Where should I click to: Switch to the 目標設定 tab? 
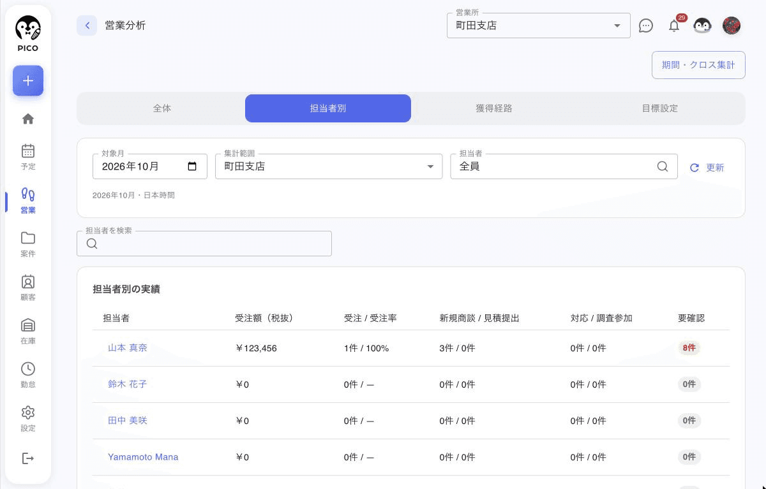click(660, 108)
